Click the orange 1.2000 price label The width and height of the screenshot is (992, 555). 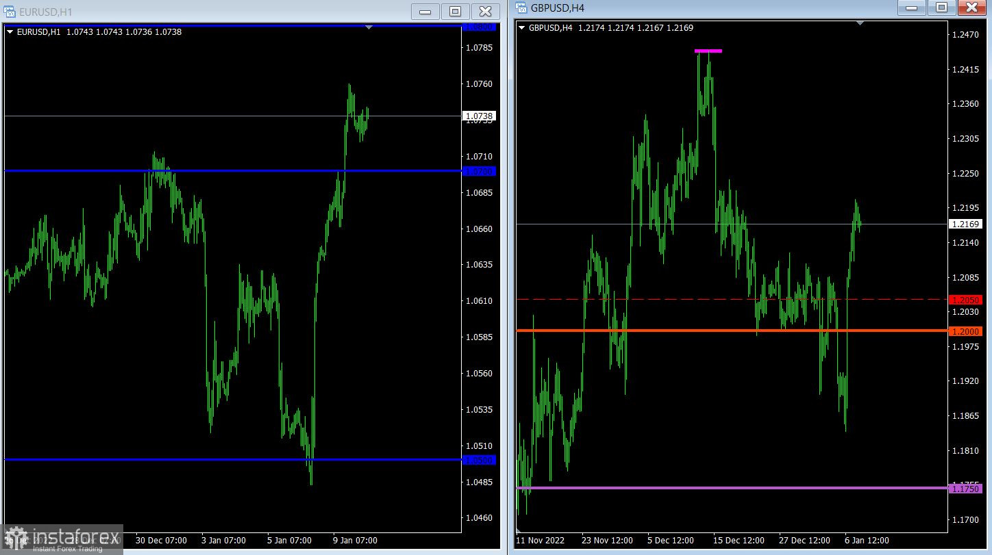point(966,331)
